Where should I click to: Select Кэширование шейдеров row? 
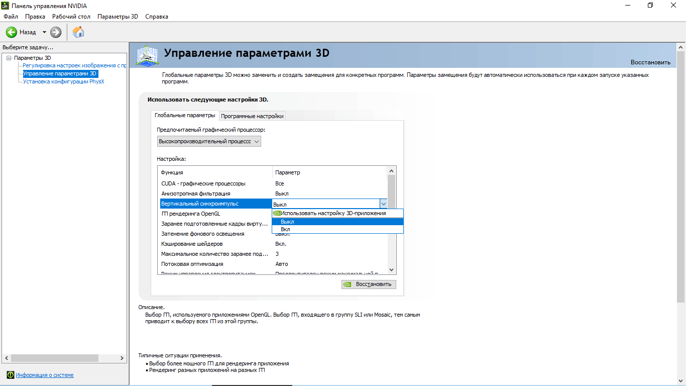[x=274, y=244]
